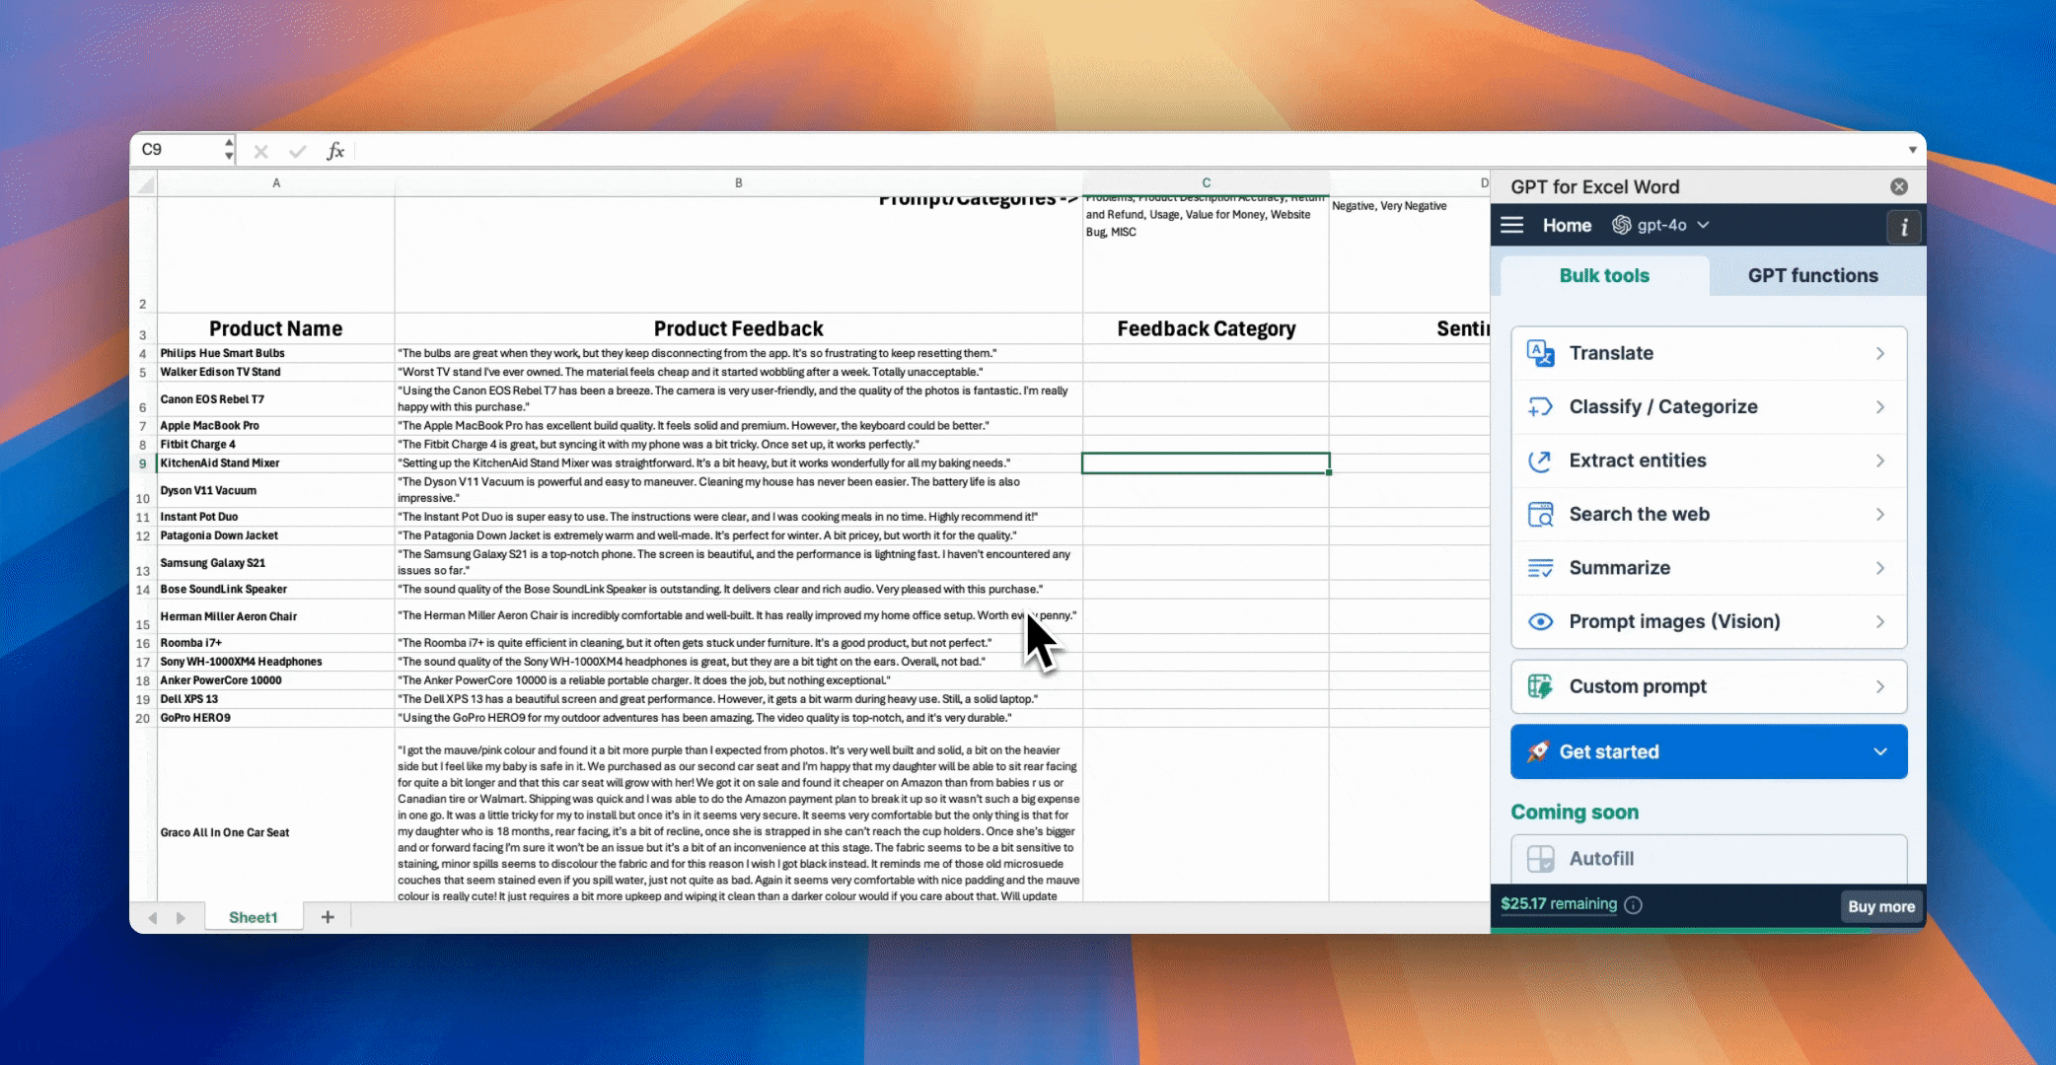Select the Product Feedback header cell

pyautogui.click(x=738, y=328)
